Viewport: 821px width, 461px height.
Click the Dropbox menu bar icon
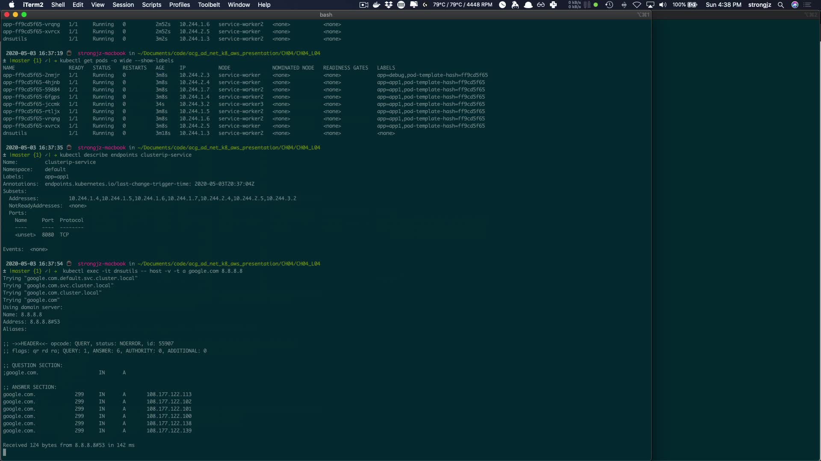pos(389,5)
